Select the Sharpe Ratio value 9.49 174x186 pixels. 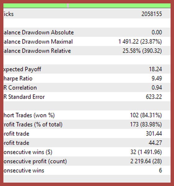tap(157, 78)
